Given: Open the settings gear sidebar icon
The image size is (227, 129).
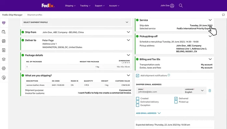Looking at the screenshot, I should pyautogui.click(x=4, y=68).
